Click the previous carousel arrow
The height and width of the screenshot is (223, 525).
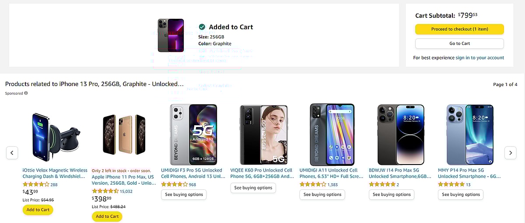(12, 153)
